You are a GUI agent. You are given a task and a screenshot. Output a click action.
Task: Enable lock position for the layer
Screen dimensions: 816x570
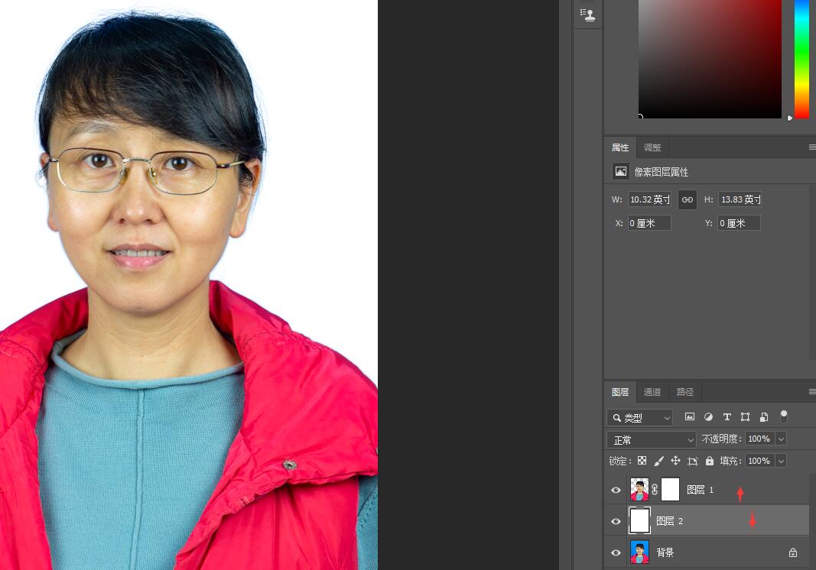coord(675,461)
